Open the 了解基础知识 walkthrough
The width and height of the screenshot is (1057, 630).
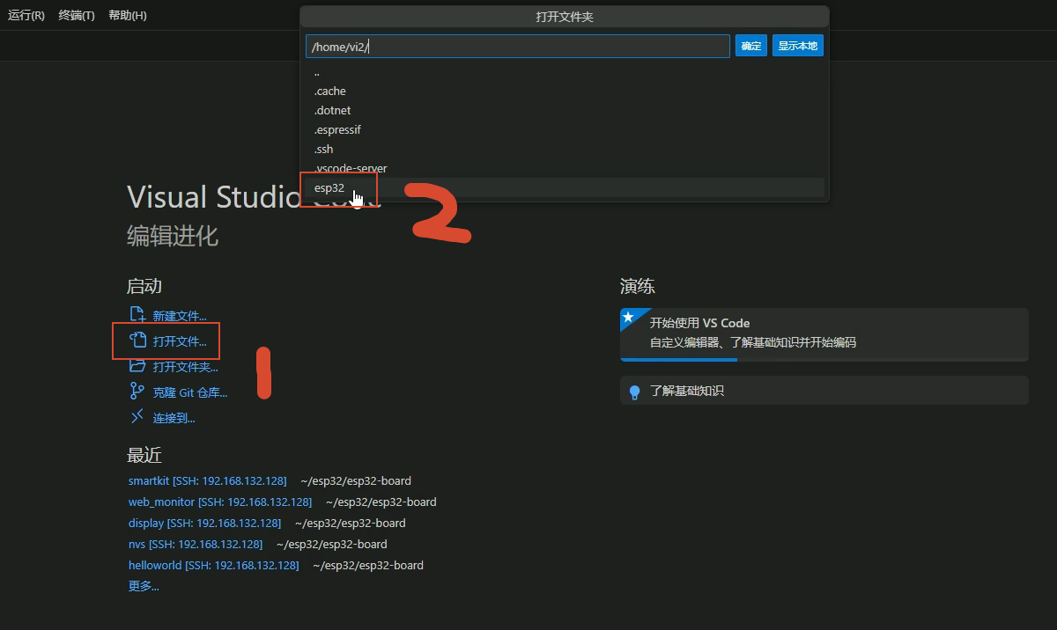(824, 391)
